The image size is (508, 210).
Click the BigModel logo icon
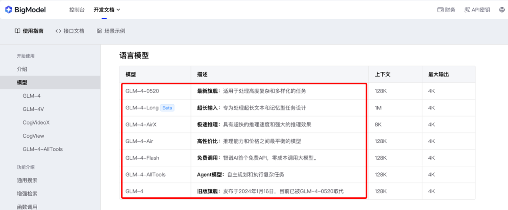point(8,10)
